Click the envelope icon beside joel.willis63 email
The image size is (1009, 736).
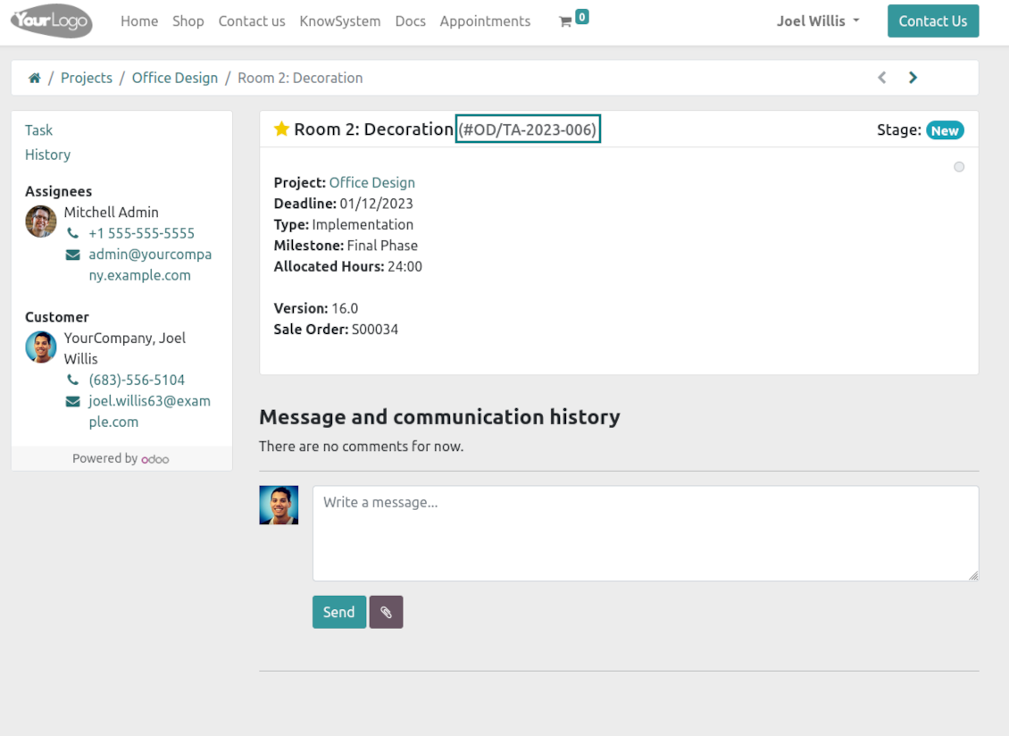pos(72,402)
